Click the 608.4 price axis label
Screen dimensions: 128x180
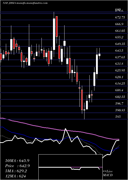pos(119,90)
